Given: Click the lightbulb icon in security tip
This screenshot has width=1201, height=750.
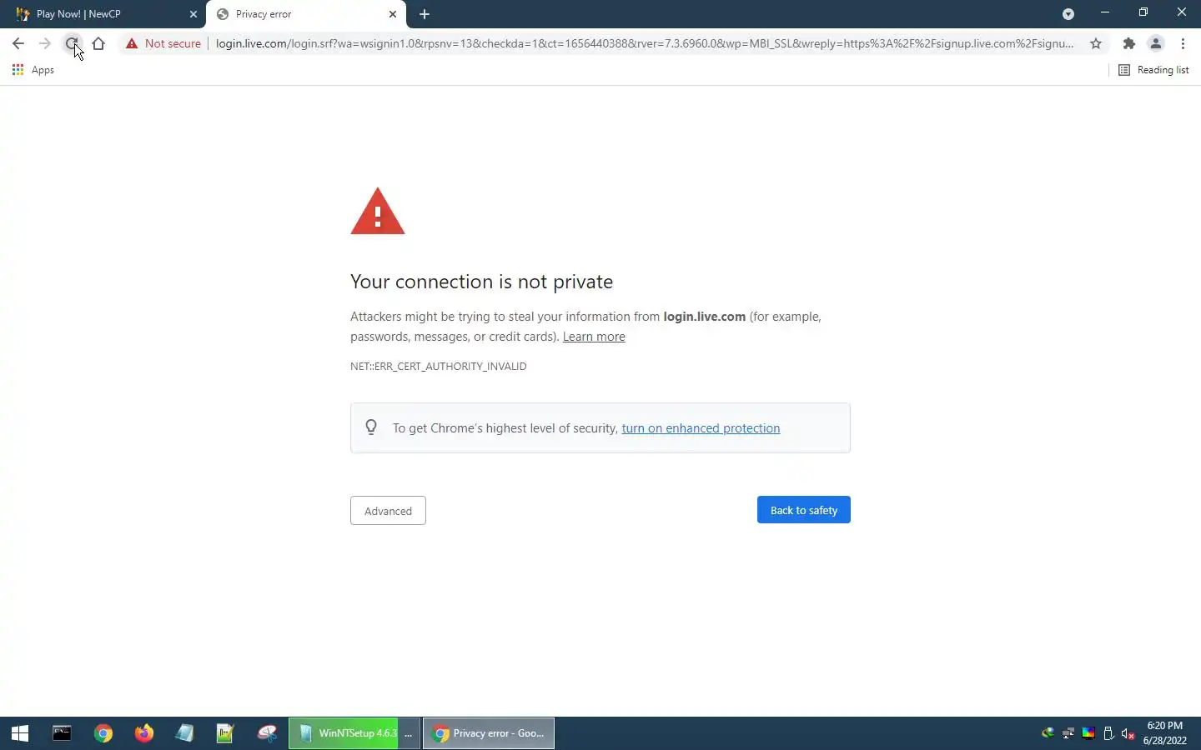Looking at the screenshot, I should pyautogui.click(x=371, y=427).
